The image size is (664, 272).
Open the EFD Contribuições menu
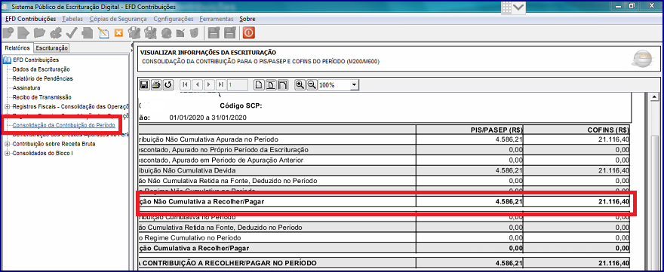pos(30,19)
